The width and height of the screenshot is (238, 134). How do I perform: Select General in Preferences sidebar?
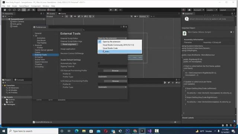click(x=38, y=33)
